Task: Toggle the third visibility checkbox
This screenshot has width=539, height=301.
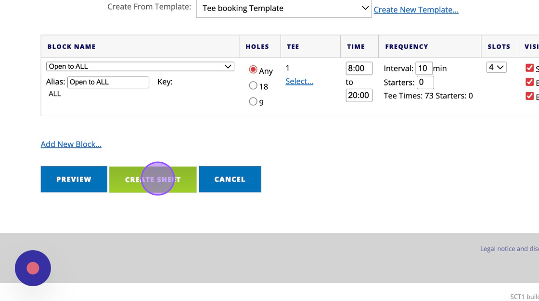Action: click(529, 96)
